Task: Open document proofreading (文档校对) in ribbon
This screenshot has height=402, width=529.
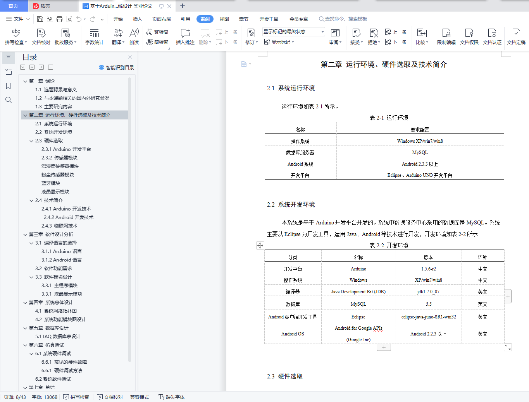Action: click(x=41, y=37)
